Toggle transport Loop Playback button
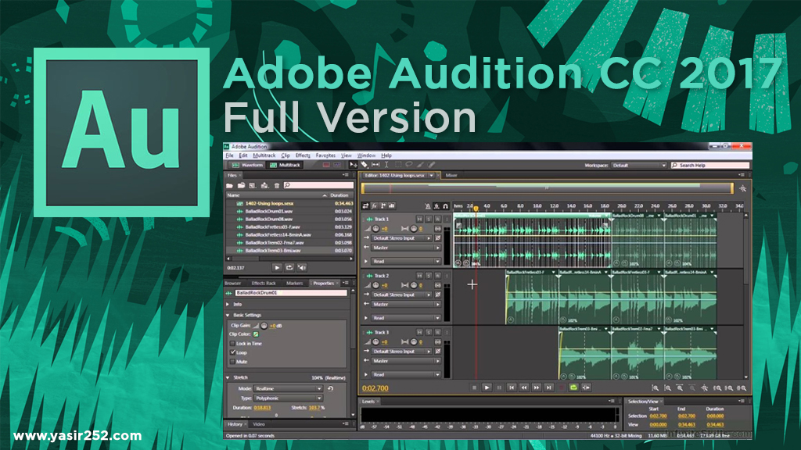The width and height of the screenshot is (801, 450). pos(573,387)
